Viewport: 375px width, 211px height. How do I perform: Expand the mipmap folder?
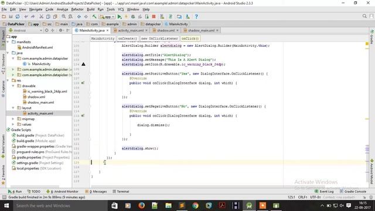coord(13,119)
